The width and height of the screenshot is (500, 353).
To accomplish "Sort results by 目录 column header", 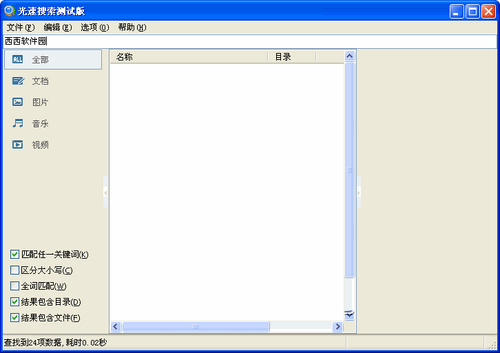I will tap(291, 57).
